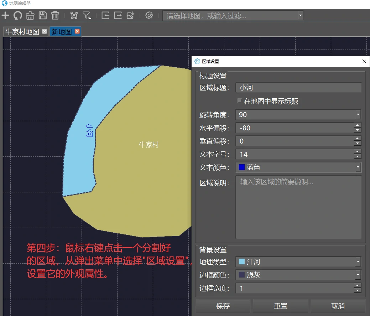370x316 pixels.
Task: Click the 取消 button
Action: coord(338,306)
